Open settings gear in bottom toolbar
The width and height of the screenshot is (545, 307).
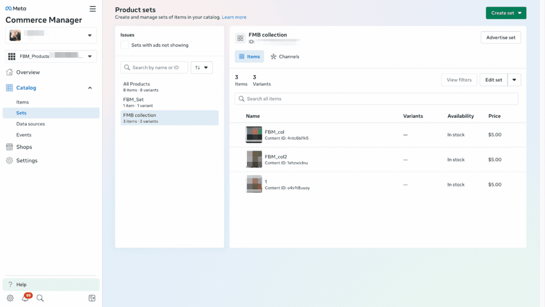10,298
